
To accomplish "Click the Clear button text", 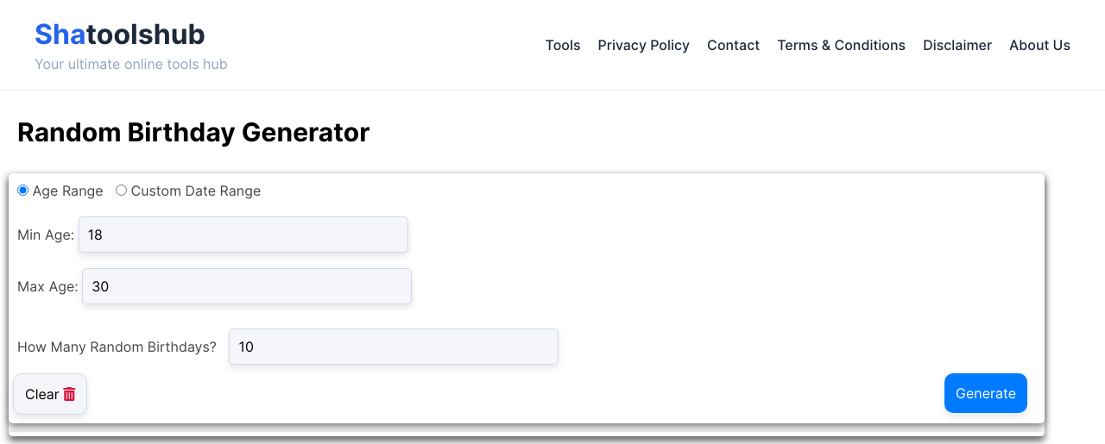I will 41,394.
